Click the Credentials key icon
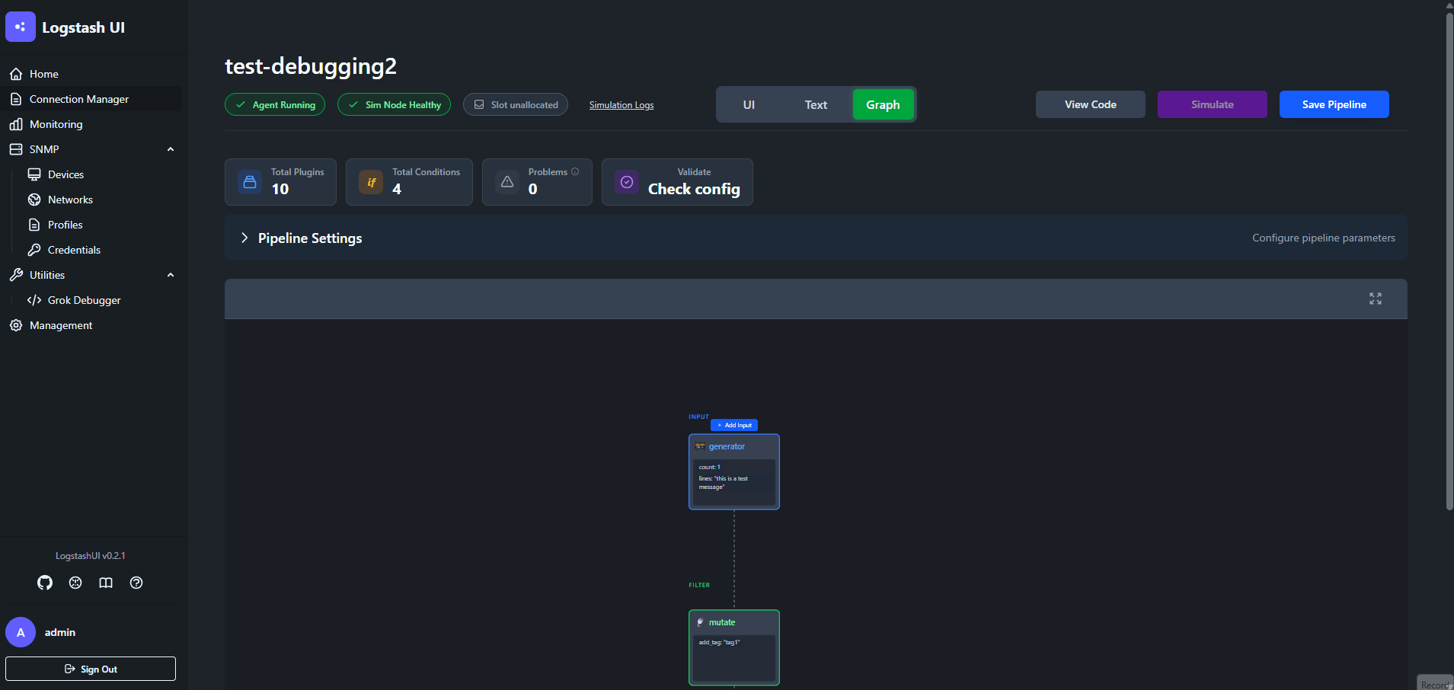 click(x=34, y=250)
